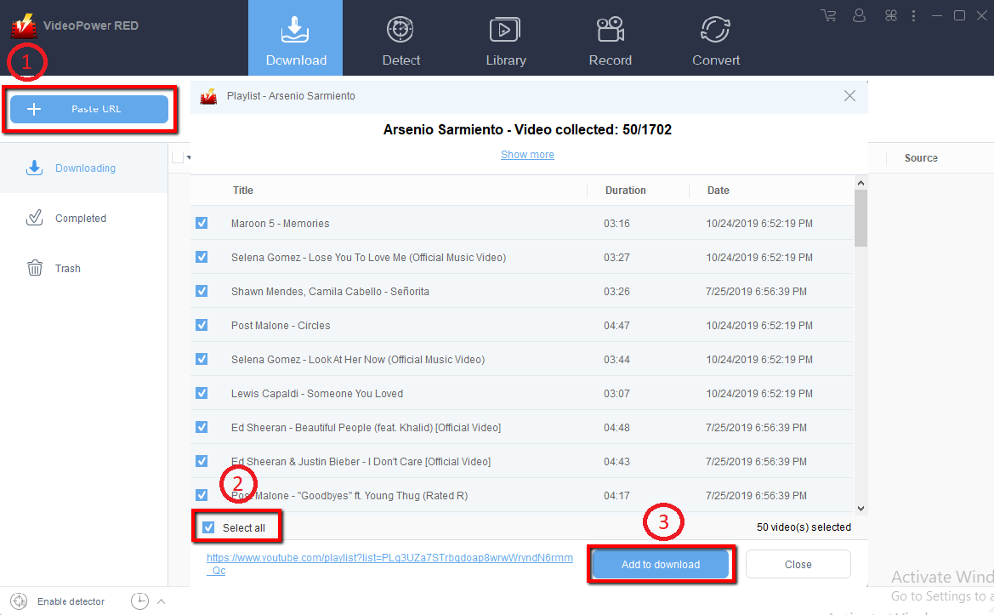The width and height of the screenshot is (994, 615).
Task: Click the Close button in playlist dialog
Action: point(798,564)
